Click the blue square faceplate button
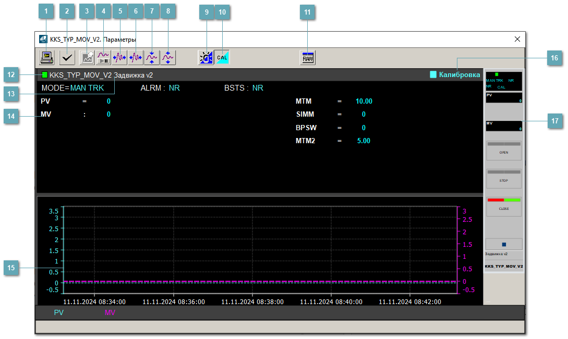This screenshot has height=339, width=568. pos(504,244)
